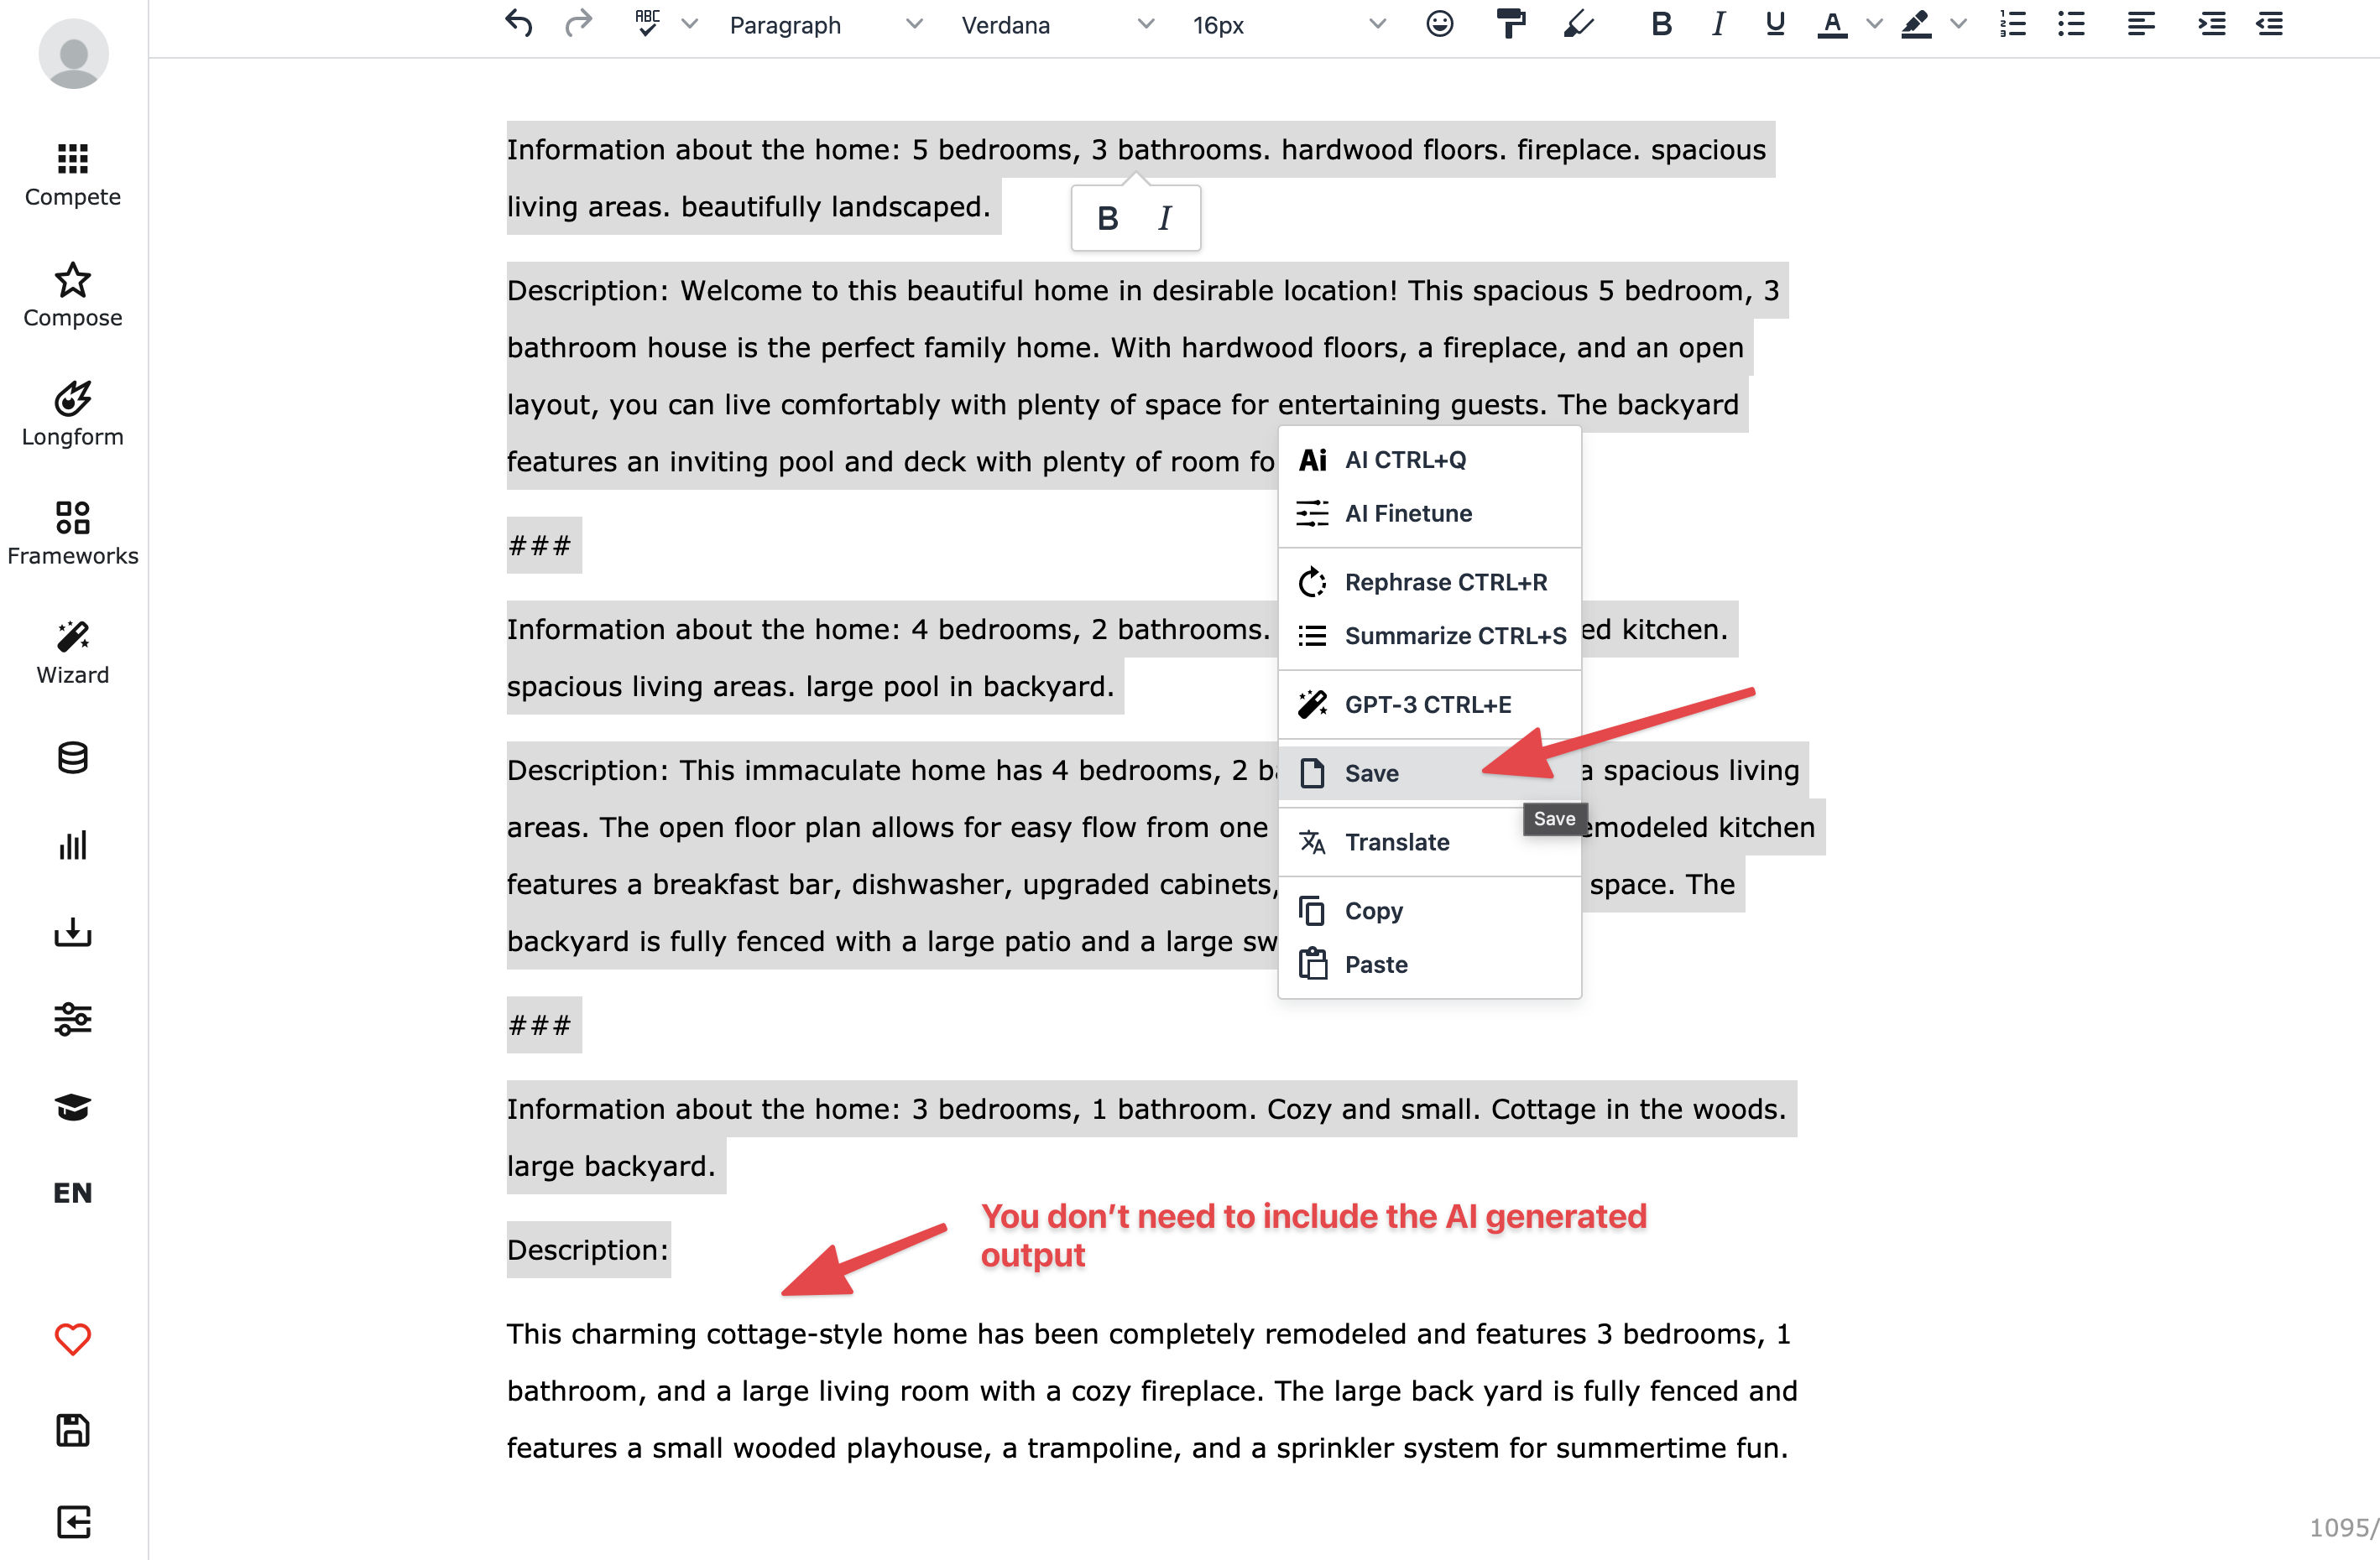Run the ABC spellcheck tool
Viewport: 2380px width, 1560px height.
[x=647, y=24]
